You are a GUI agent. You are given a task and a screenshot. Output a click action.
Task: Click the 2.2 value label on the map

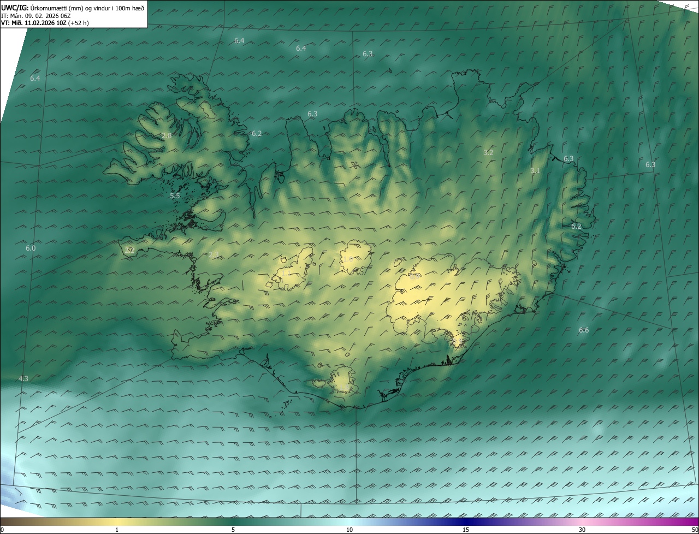click(129, 250)
